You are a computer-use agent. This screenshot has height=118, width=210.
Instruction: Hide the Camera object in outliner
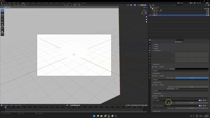[207, 10]
